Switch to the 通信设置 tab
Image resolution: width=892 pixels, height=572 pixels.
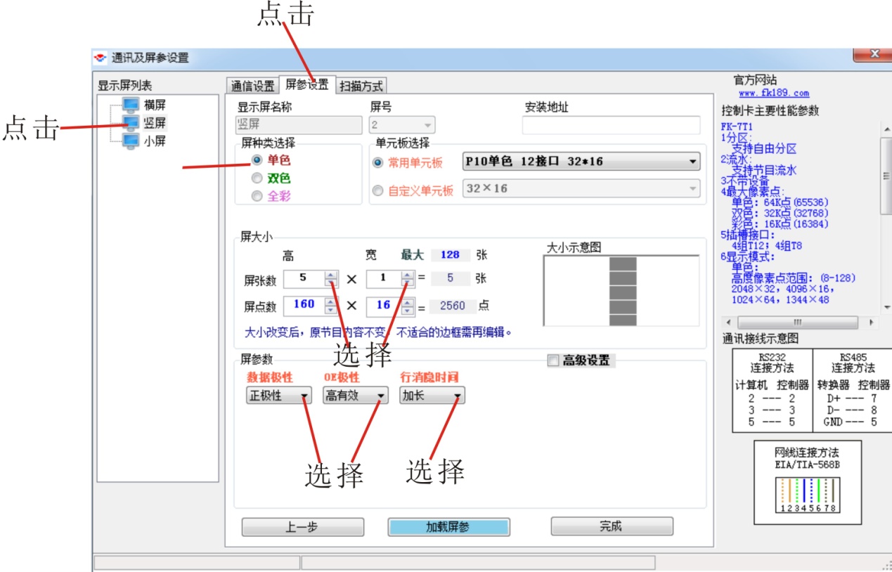(x=253, y=86)
